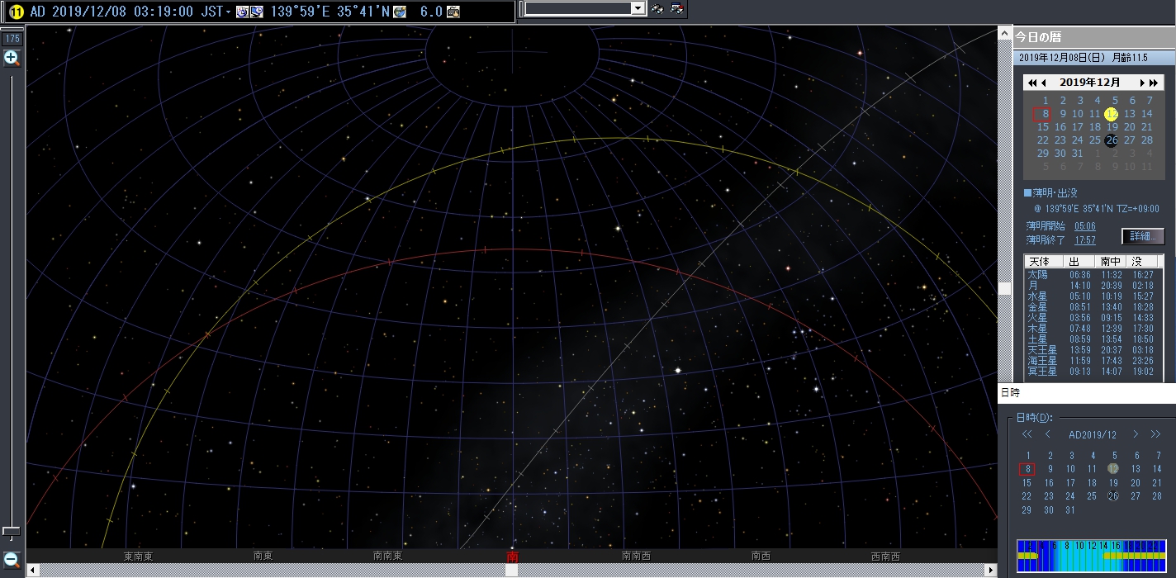The height and width of the screenshot is (578, 1176).
Task: Click the icon right of the binoculars
Action: pos(676,9)
